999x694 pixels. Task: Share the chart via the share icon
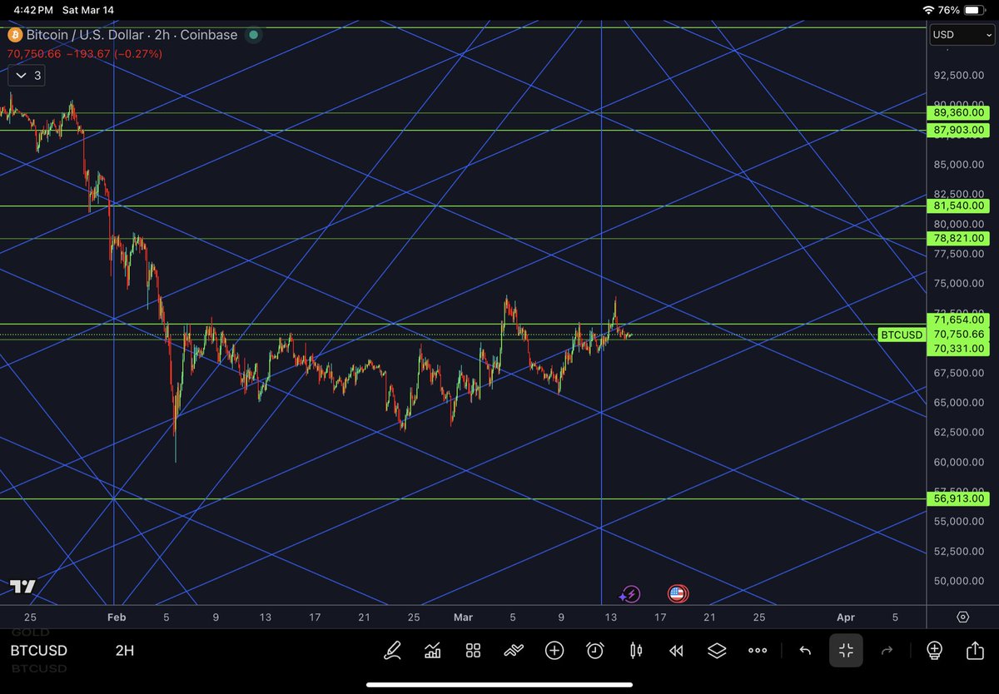974,651
